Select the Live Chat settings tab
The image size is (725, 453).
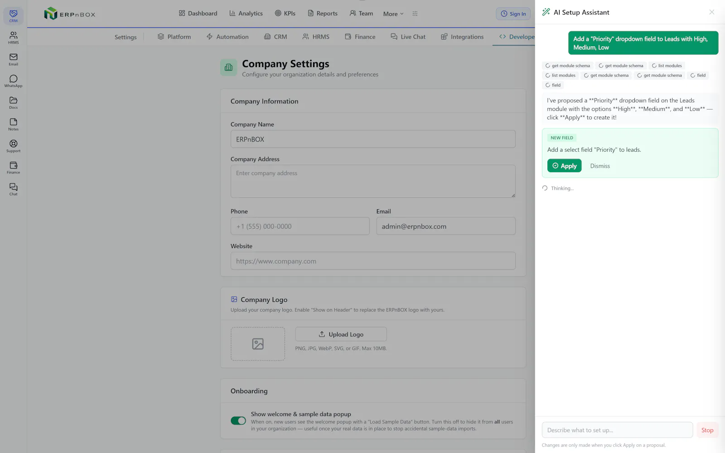point(408,37)
